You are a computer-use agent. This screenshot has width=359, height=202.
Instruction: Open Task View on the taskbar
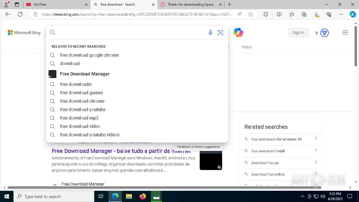[101, 196]
